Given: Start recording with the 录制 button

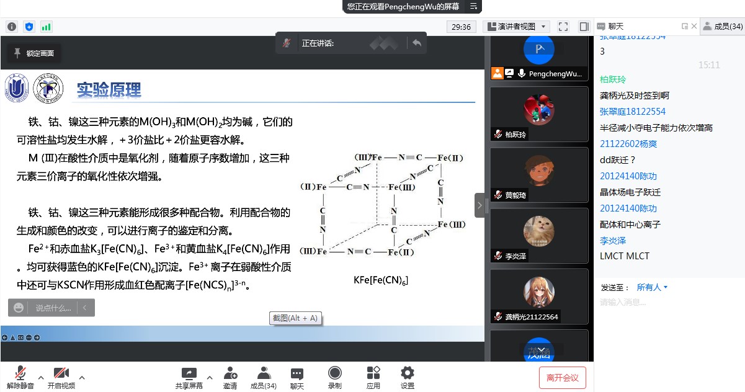Looking at the screenshot, I should point(334,373).
